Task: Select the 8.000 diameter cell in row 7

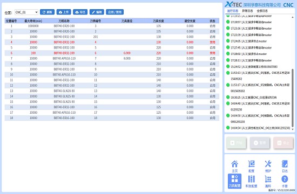Action: coord(127,58)
